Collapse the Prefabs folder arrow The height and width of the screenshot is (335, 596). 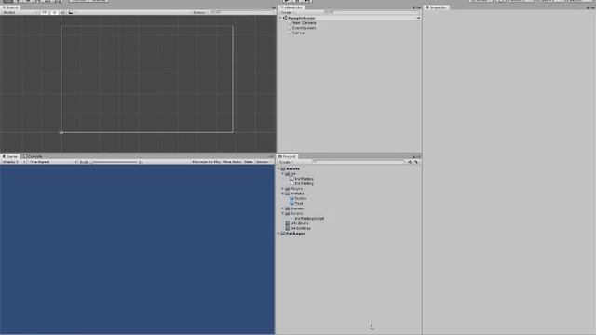point(283,194)
